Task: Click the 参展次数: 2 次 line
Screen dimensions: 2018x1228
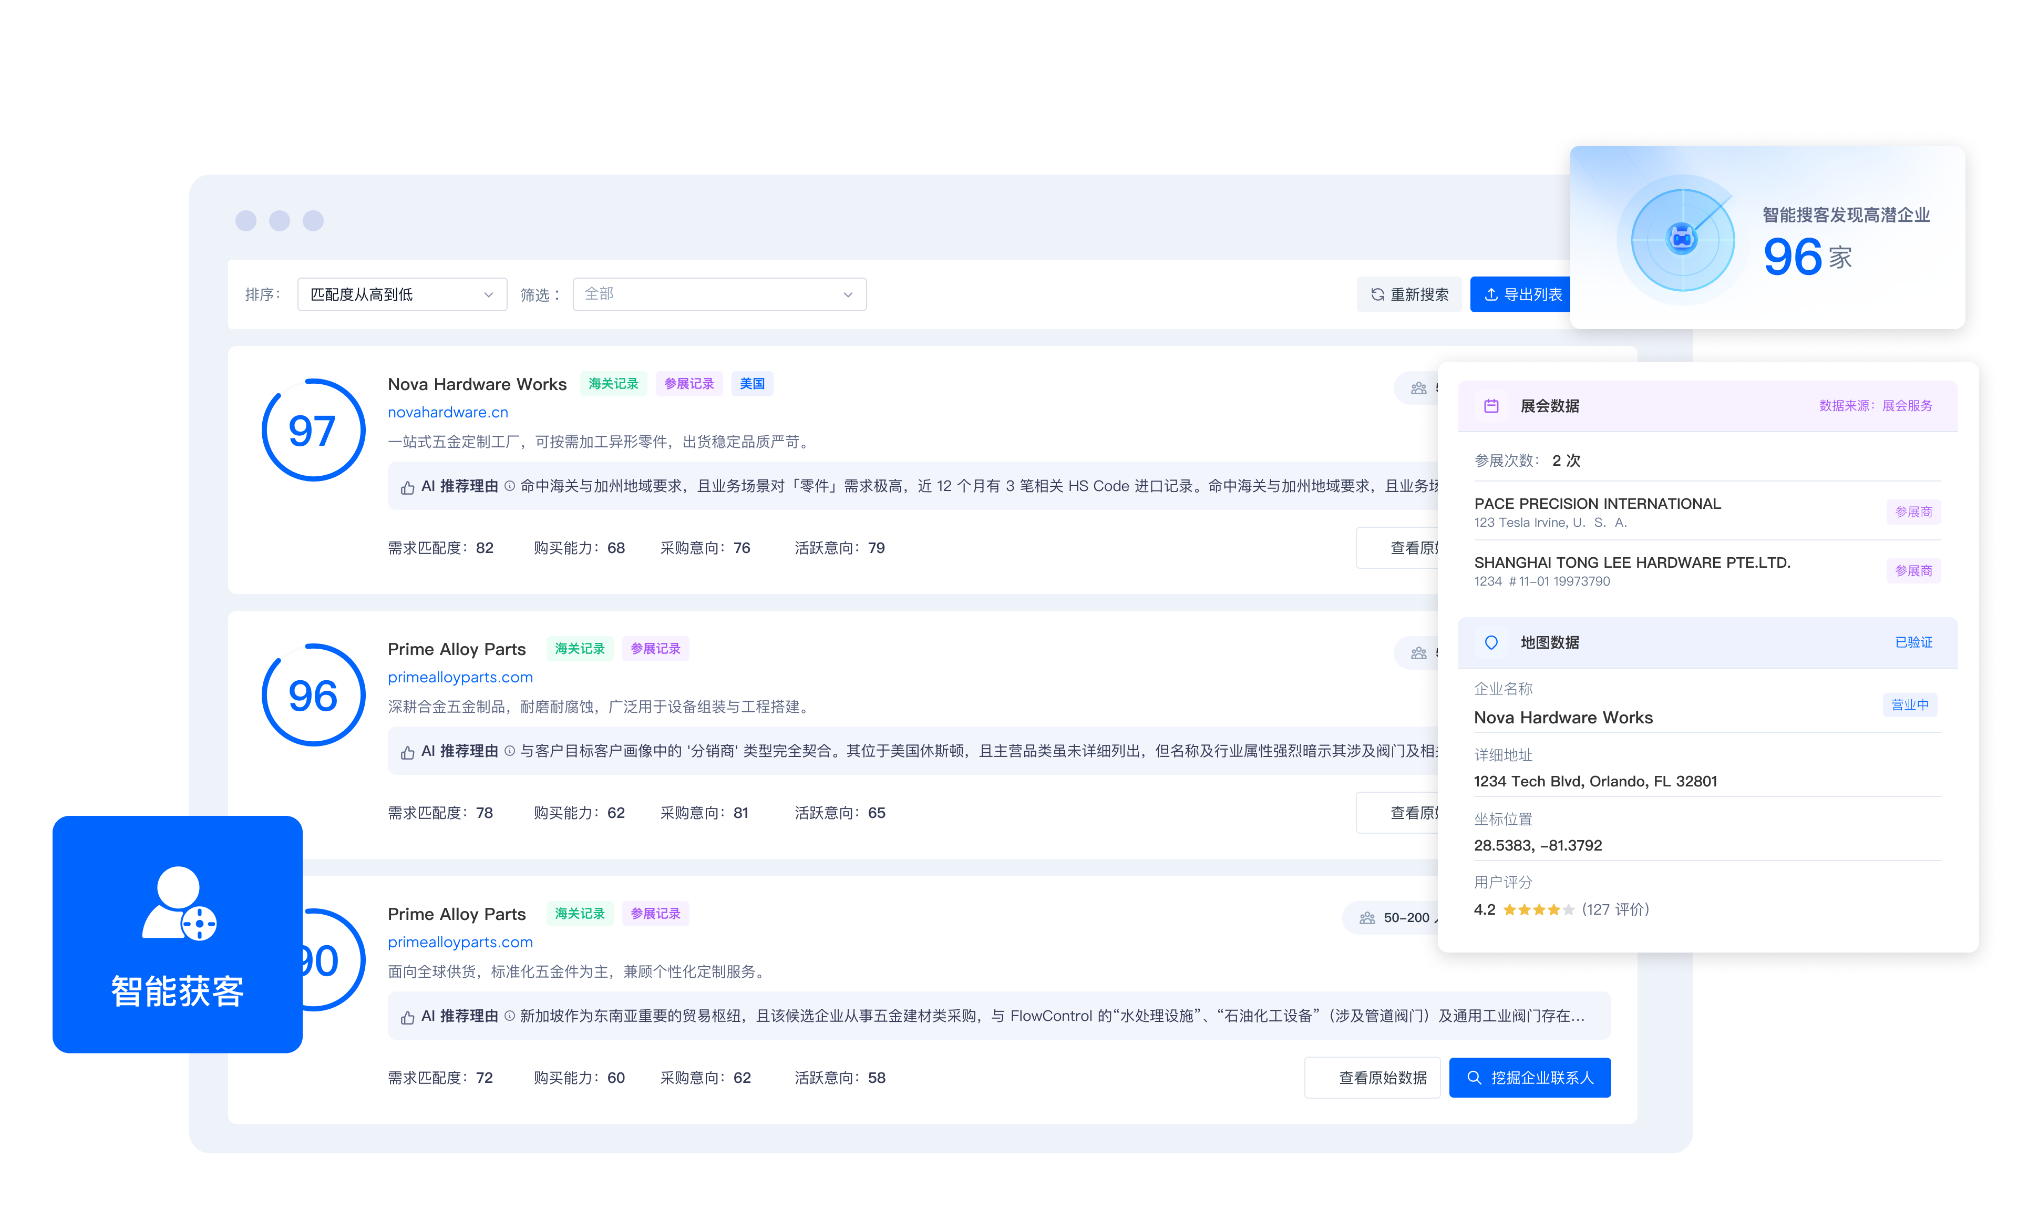Action: pos(1527,461)
